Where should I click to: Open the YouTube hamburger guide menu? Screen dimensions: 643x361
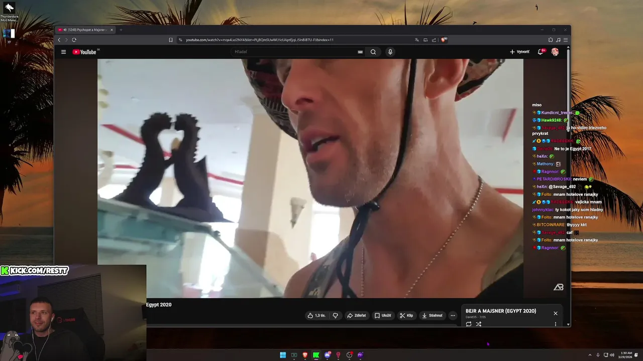point(63,52)
